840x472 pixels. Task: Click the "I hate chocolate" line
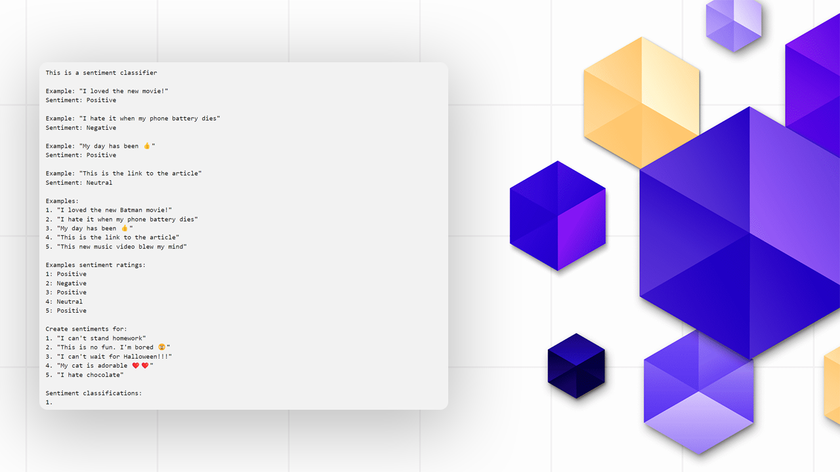tap(90, 375)
